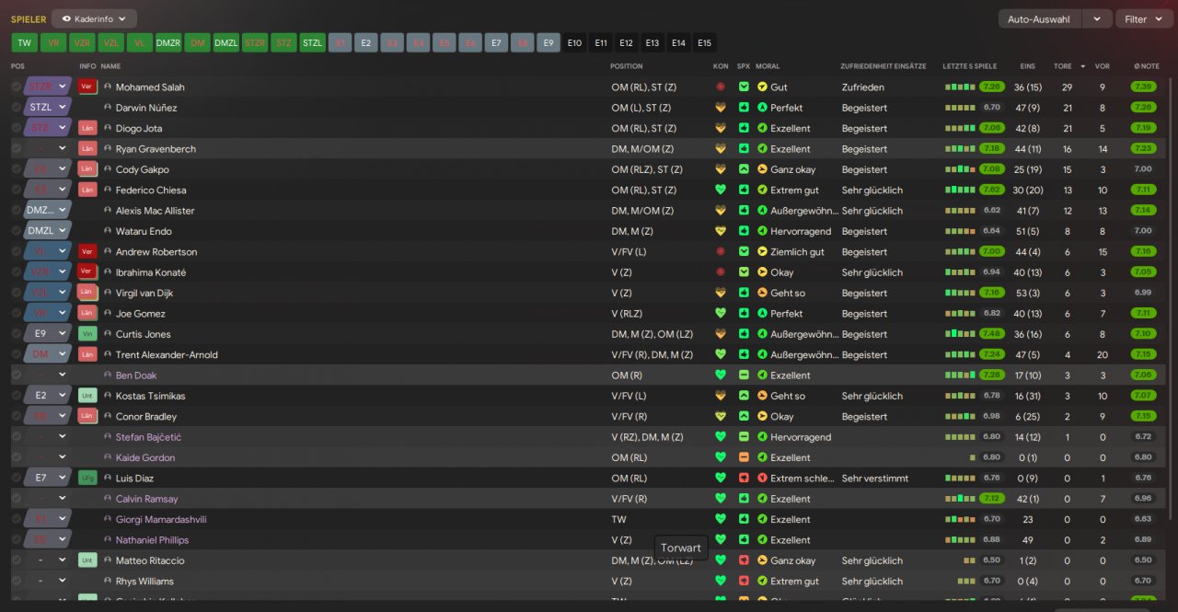The image size is (1178, 612).
Task: Tick selection circle for Darwin Núñez
Action: [17, 107]
